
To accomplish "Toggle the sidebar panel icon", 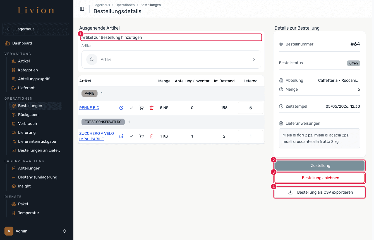I will (x=82, y=9).
